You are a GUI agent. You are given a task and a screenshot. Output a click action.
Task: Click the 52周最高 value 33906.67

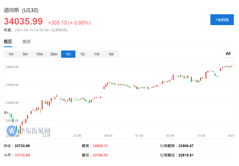[x=186, y=146]
